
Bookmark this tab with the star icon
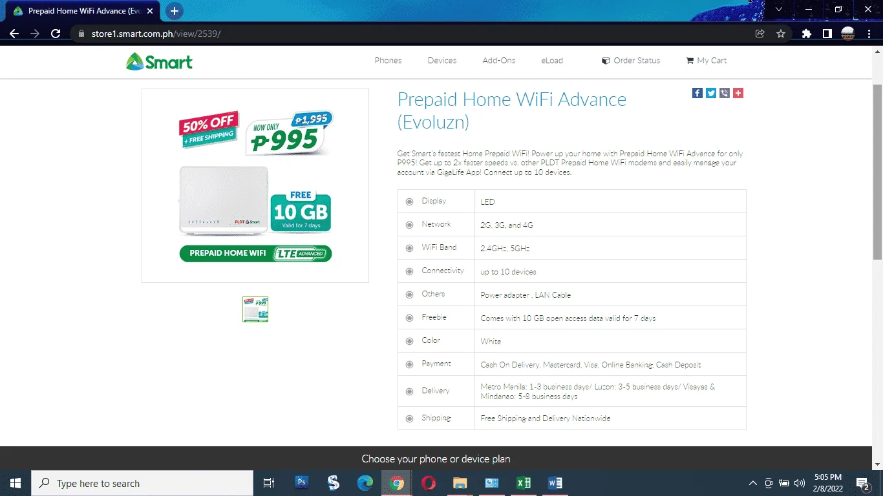coord(781,34)
